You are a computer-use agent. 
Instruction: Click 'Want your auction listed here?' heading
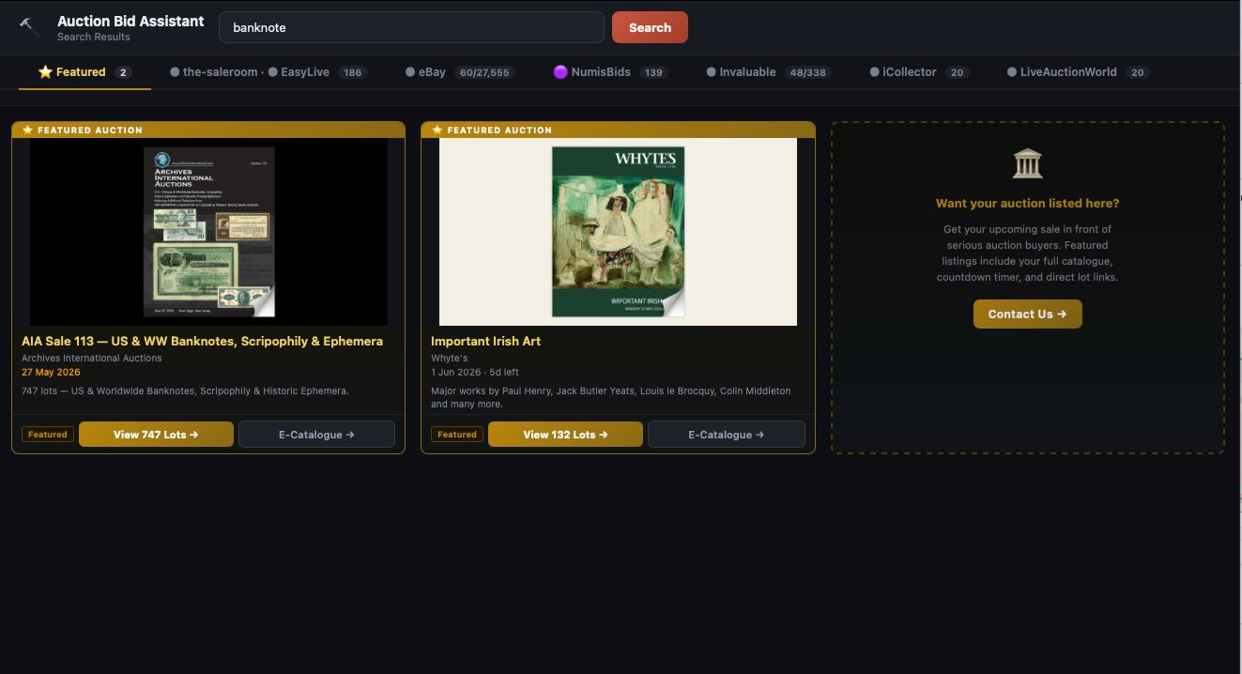coord(1027,204)
